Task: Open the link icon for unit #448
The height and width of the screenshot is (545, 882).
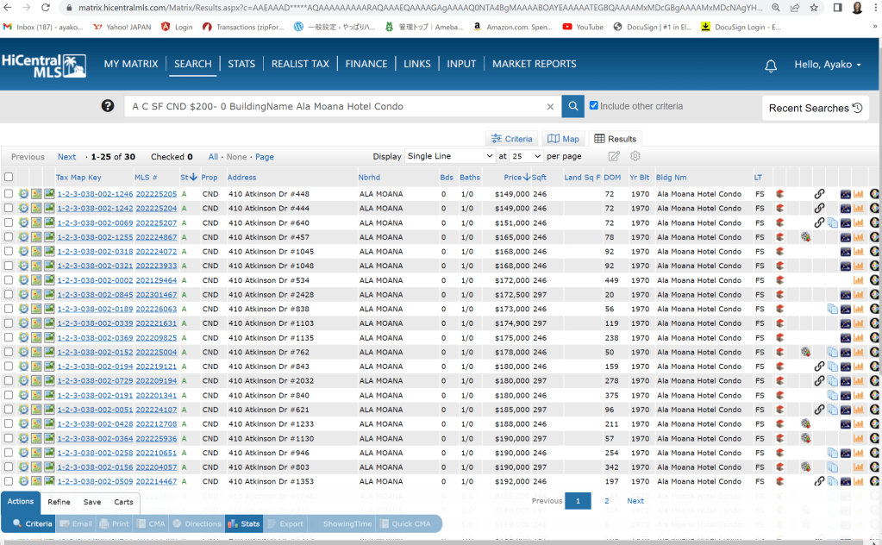Action: tap(819, 194)
